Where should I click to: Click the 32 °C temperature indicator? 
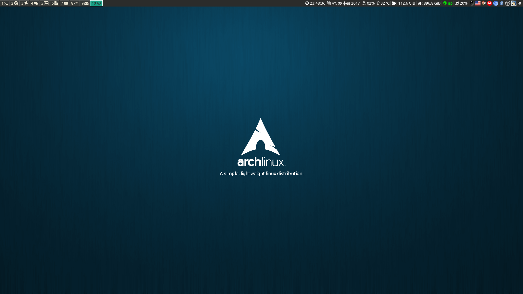click(383, 3)
